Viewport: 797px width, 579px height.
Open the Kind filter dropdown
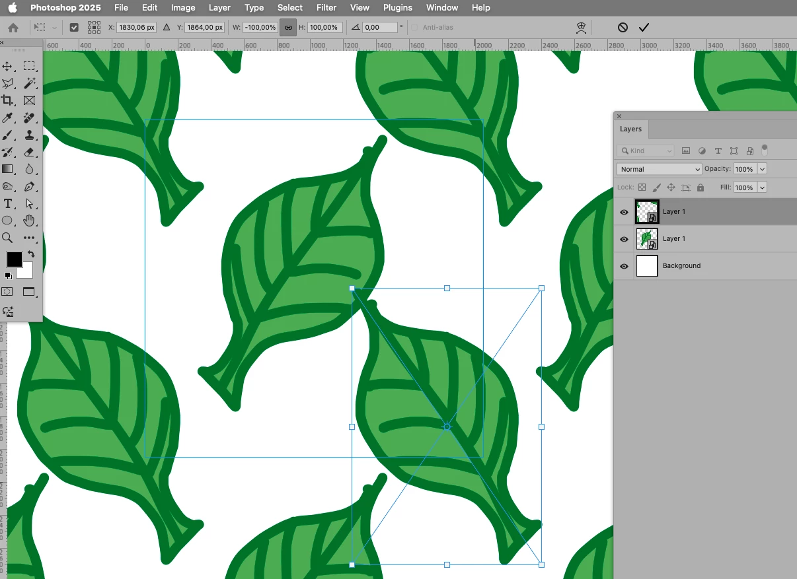646,151
